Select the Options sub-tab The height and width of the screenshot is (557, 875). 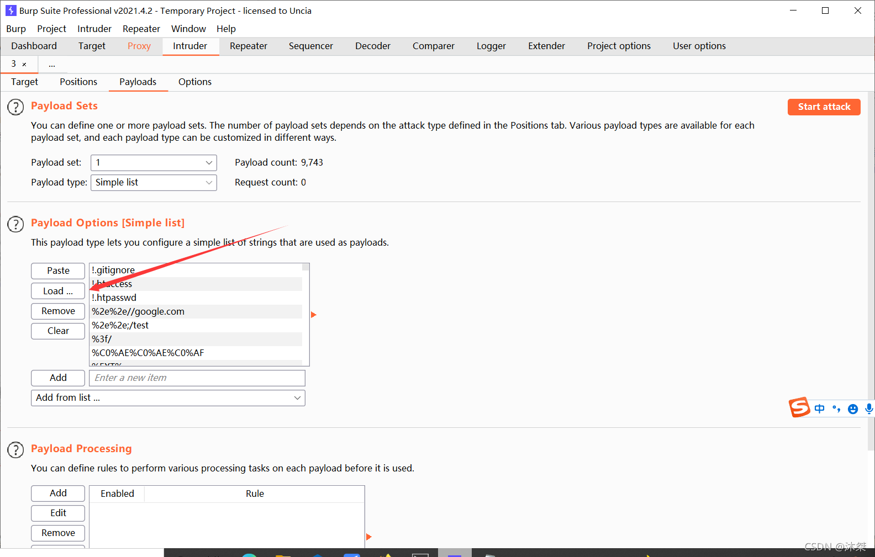195,82
